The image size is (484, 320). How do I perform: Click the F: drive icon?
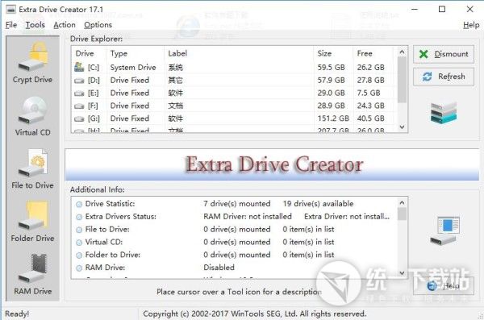click(79, 106)
